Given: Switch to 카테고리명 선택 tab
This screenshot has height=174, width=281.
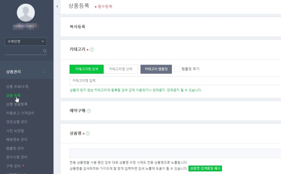Looking at the screenshot, I should click(x=121, y=69).
